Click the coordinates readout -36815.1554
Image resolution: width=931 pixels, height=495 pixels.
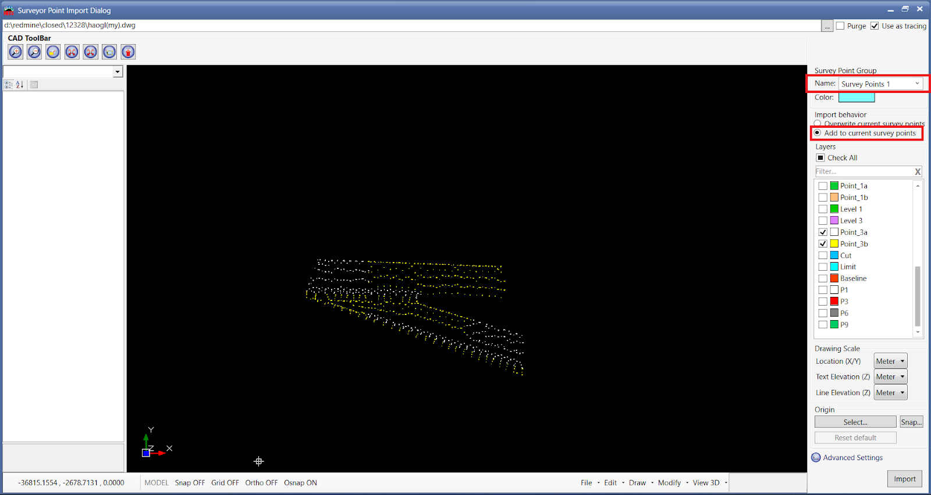(x=71, y=483)
